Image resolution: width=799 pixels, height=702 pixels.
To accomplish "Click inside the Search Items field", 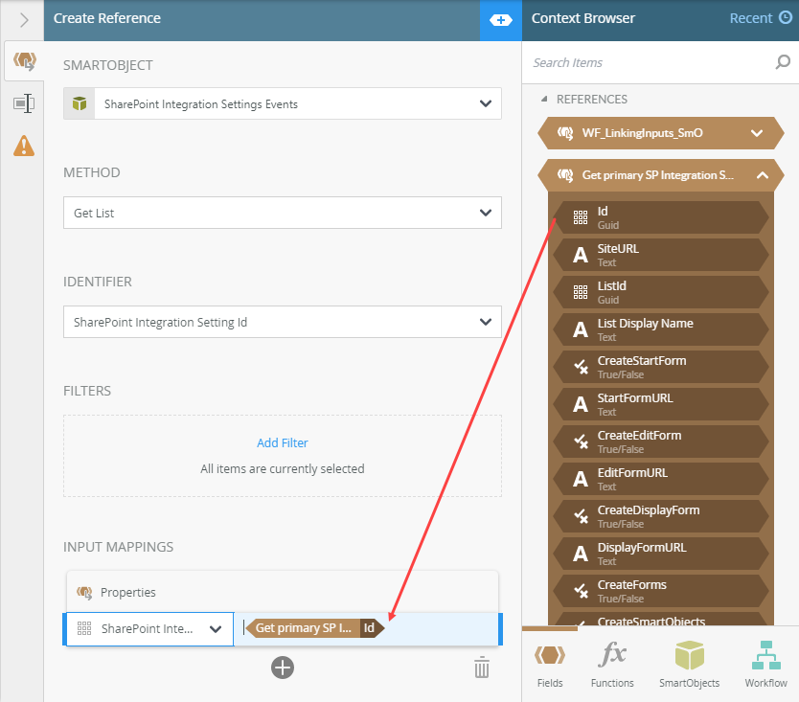I will [650, 62].
